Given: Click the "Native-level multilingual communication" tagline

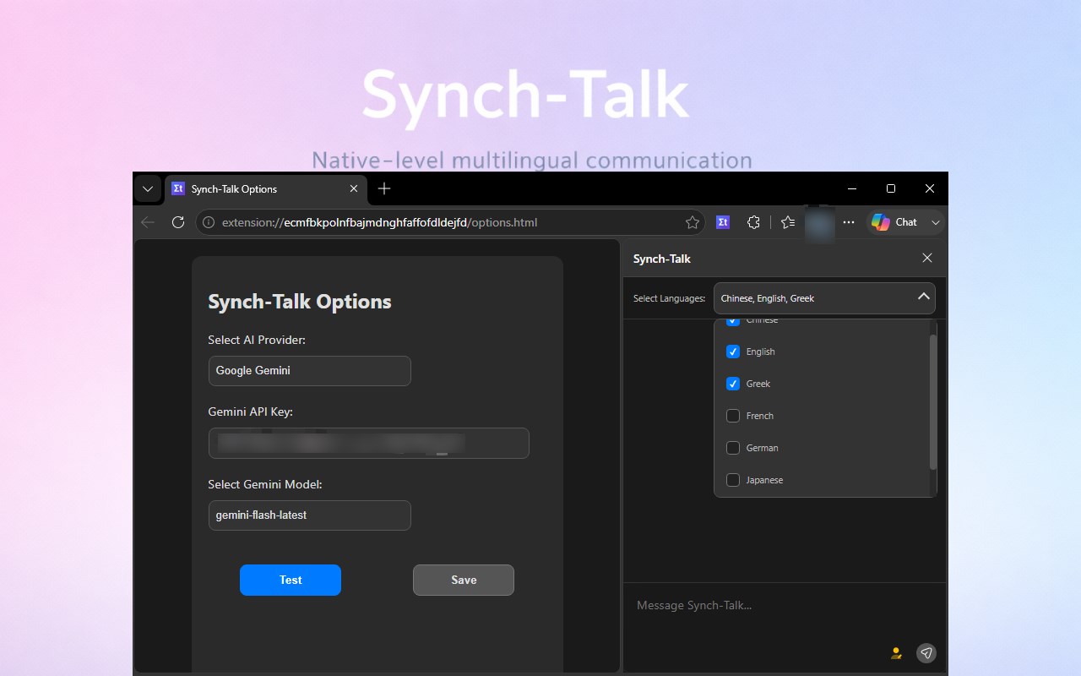Looking at the screenshot, I should tap(532, 160).
